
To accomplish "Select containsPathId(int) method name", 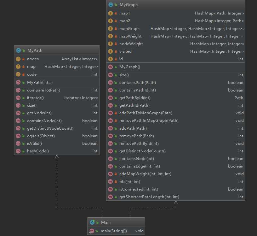I will pyautogui.click(x=138, y=90).
